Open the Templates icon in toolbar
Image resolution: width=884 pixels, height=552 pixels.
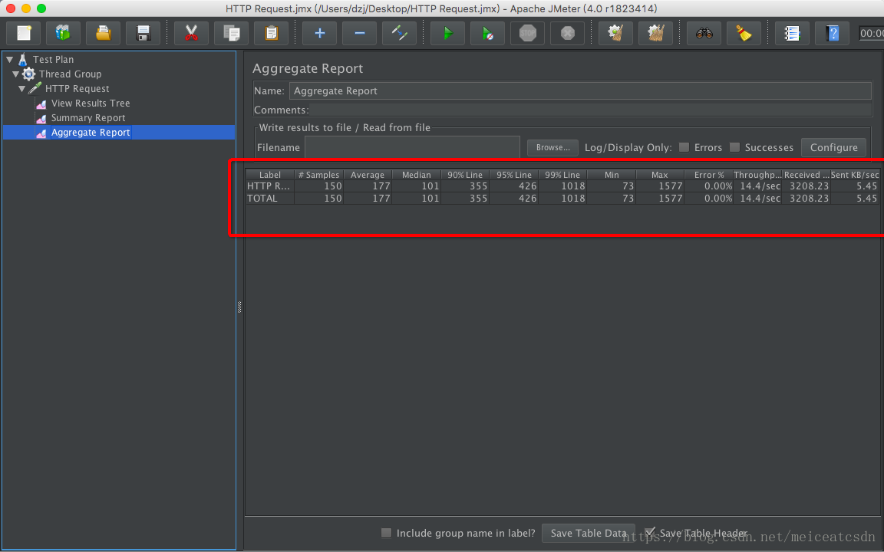point(63,33)
